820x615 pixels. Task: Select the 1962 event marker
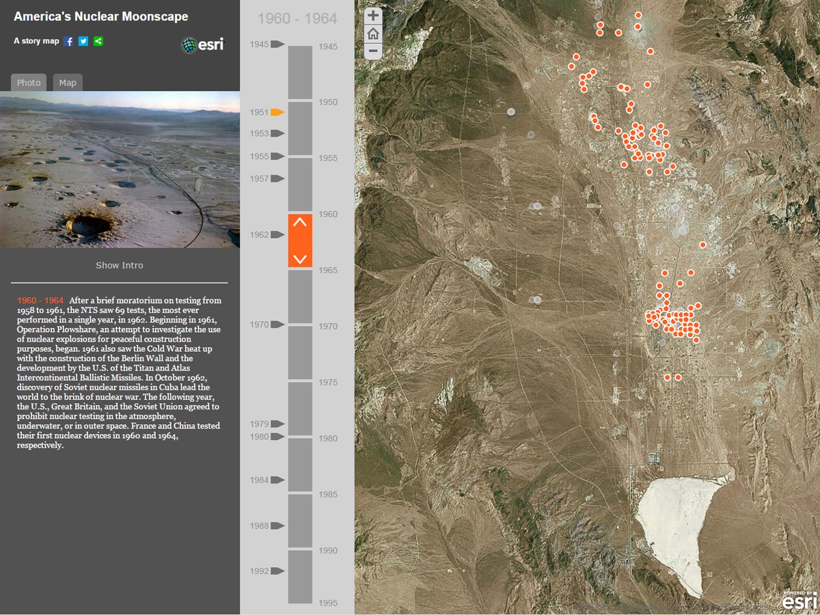277,234
